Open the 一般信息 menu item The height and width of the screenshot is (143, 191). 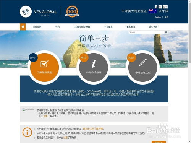coord(108,27)
